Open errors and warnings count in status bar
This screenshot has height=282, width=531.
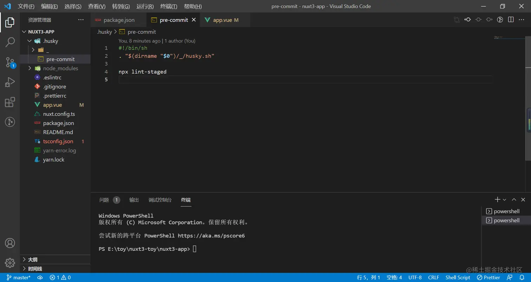click(x=60, y=277)
